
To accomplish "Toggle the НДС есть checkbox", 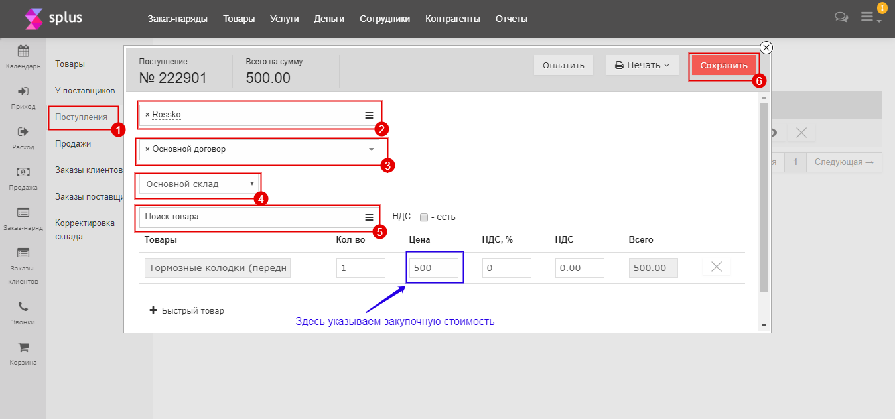I will [x=424, y=217].
